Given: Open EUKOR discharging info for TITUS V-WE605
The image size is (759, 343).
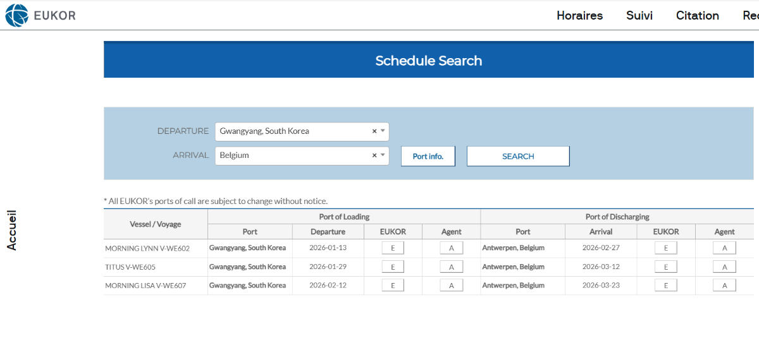Looking at the screenshot, I should tap(665, 267).
